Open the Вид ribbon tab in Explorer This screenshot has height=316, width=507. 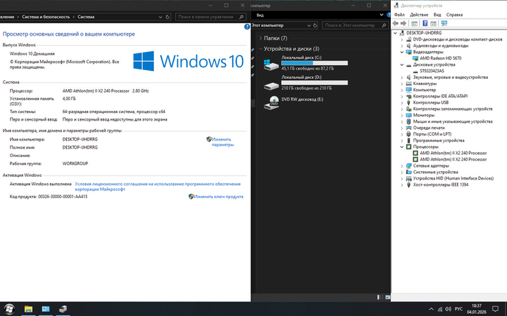260,15
